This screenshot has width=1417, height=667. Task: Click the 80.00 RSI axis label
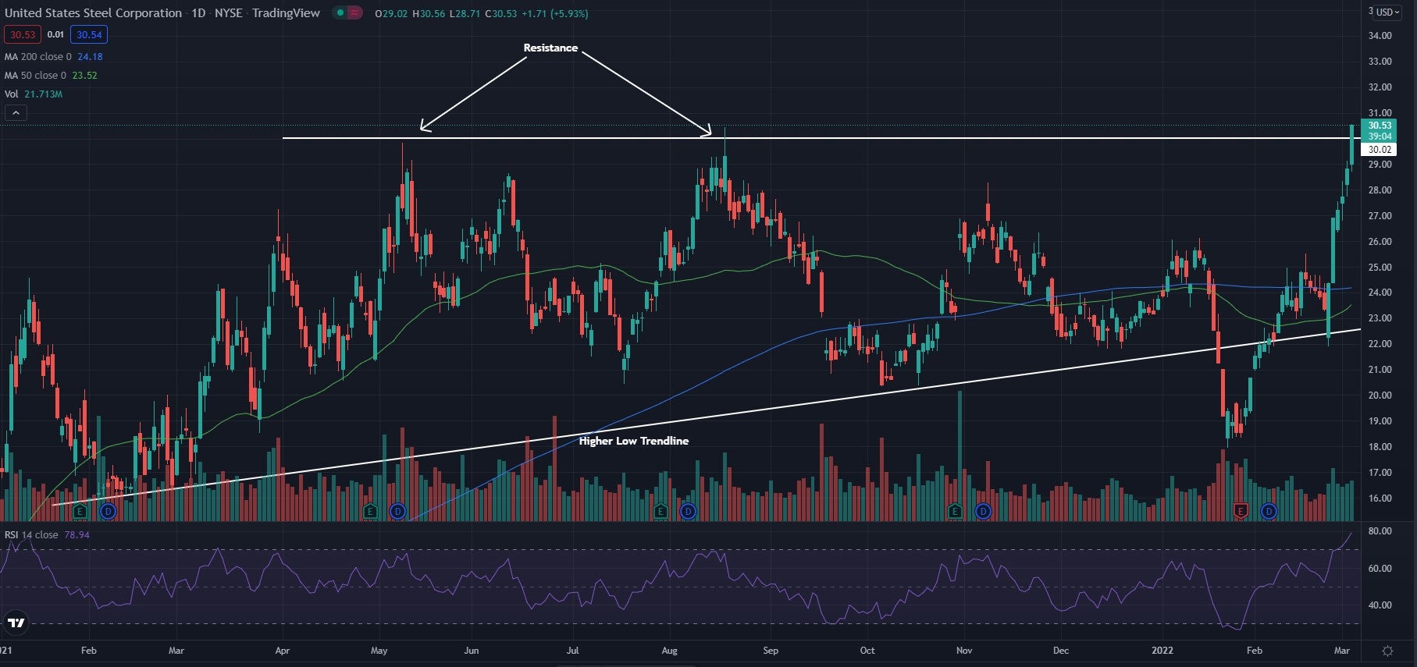[1380, 531]
